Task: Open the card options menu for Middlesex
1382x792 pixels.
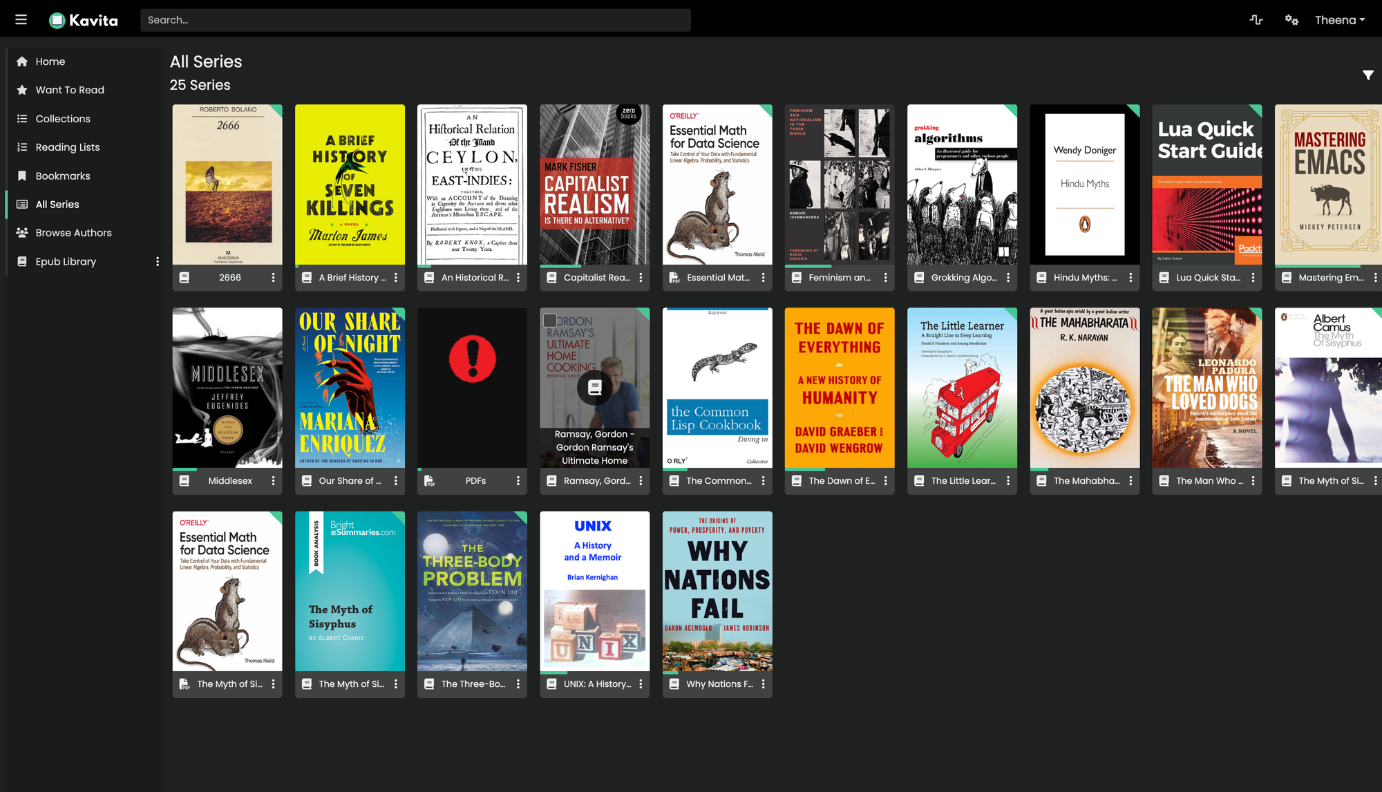Action: tap(272, 480)
